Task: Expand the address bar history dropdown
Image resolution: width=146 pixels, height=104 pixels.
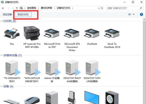Action: [99, 8]
